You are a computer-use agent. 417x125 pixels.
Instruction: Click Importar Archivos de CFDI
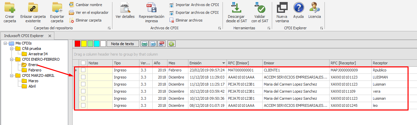(x=194, y=5)
